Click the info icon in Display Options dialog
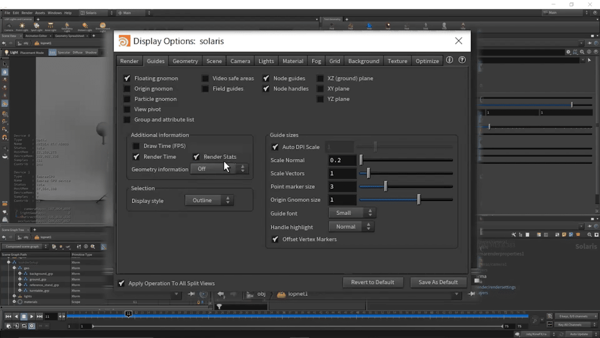 (449, 60)
